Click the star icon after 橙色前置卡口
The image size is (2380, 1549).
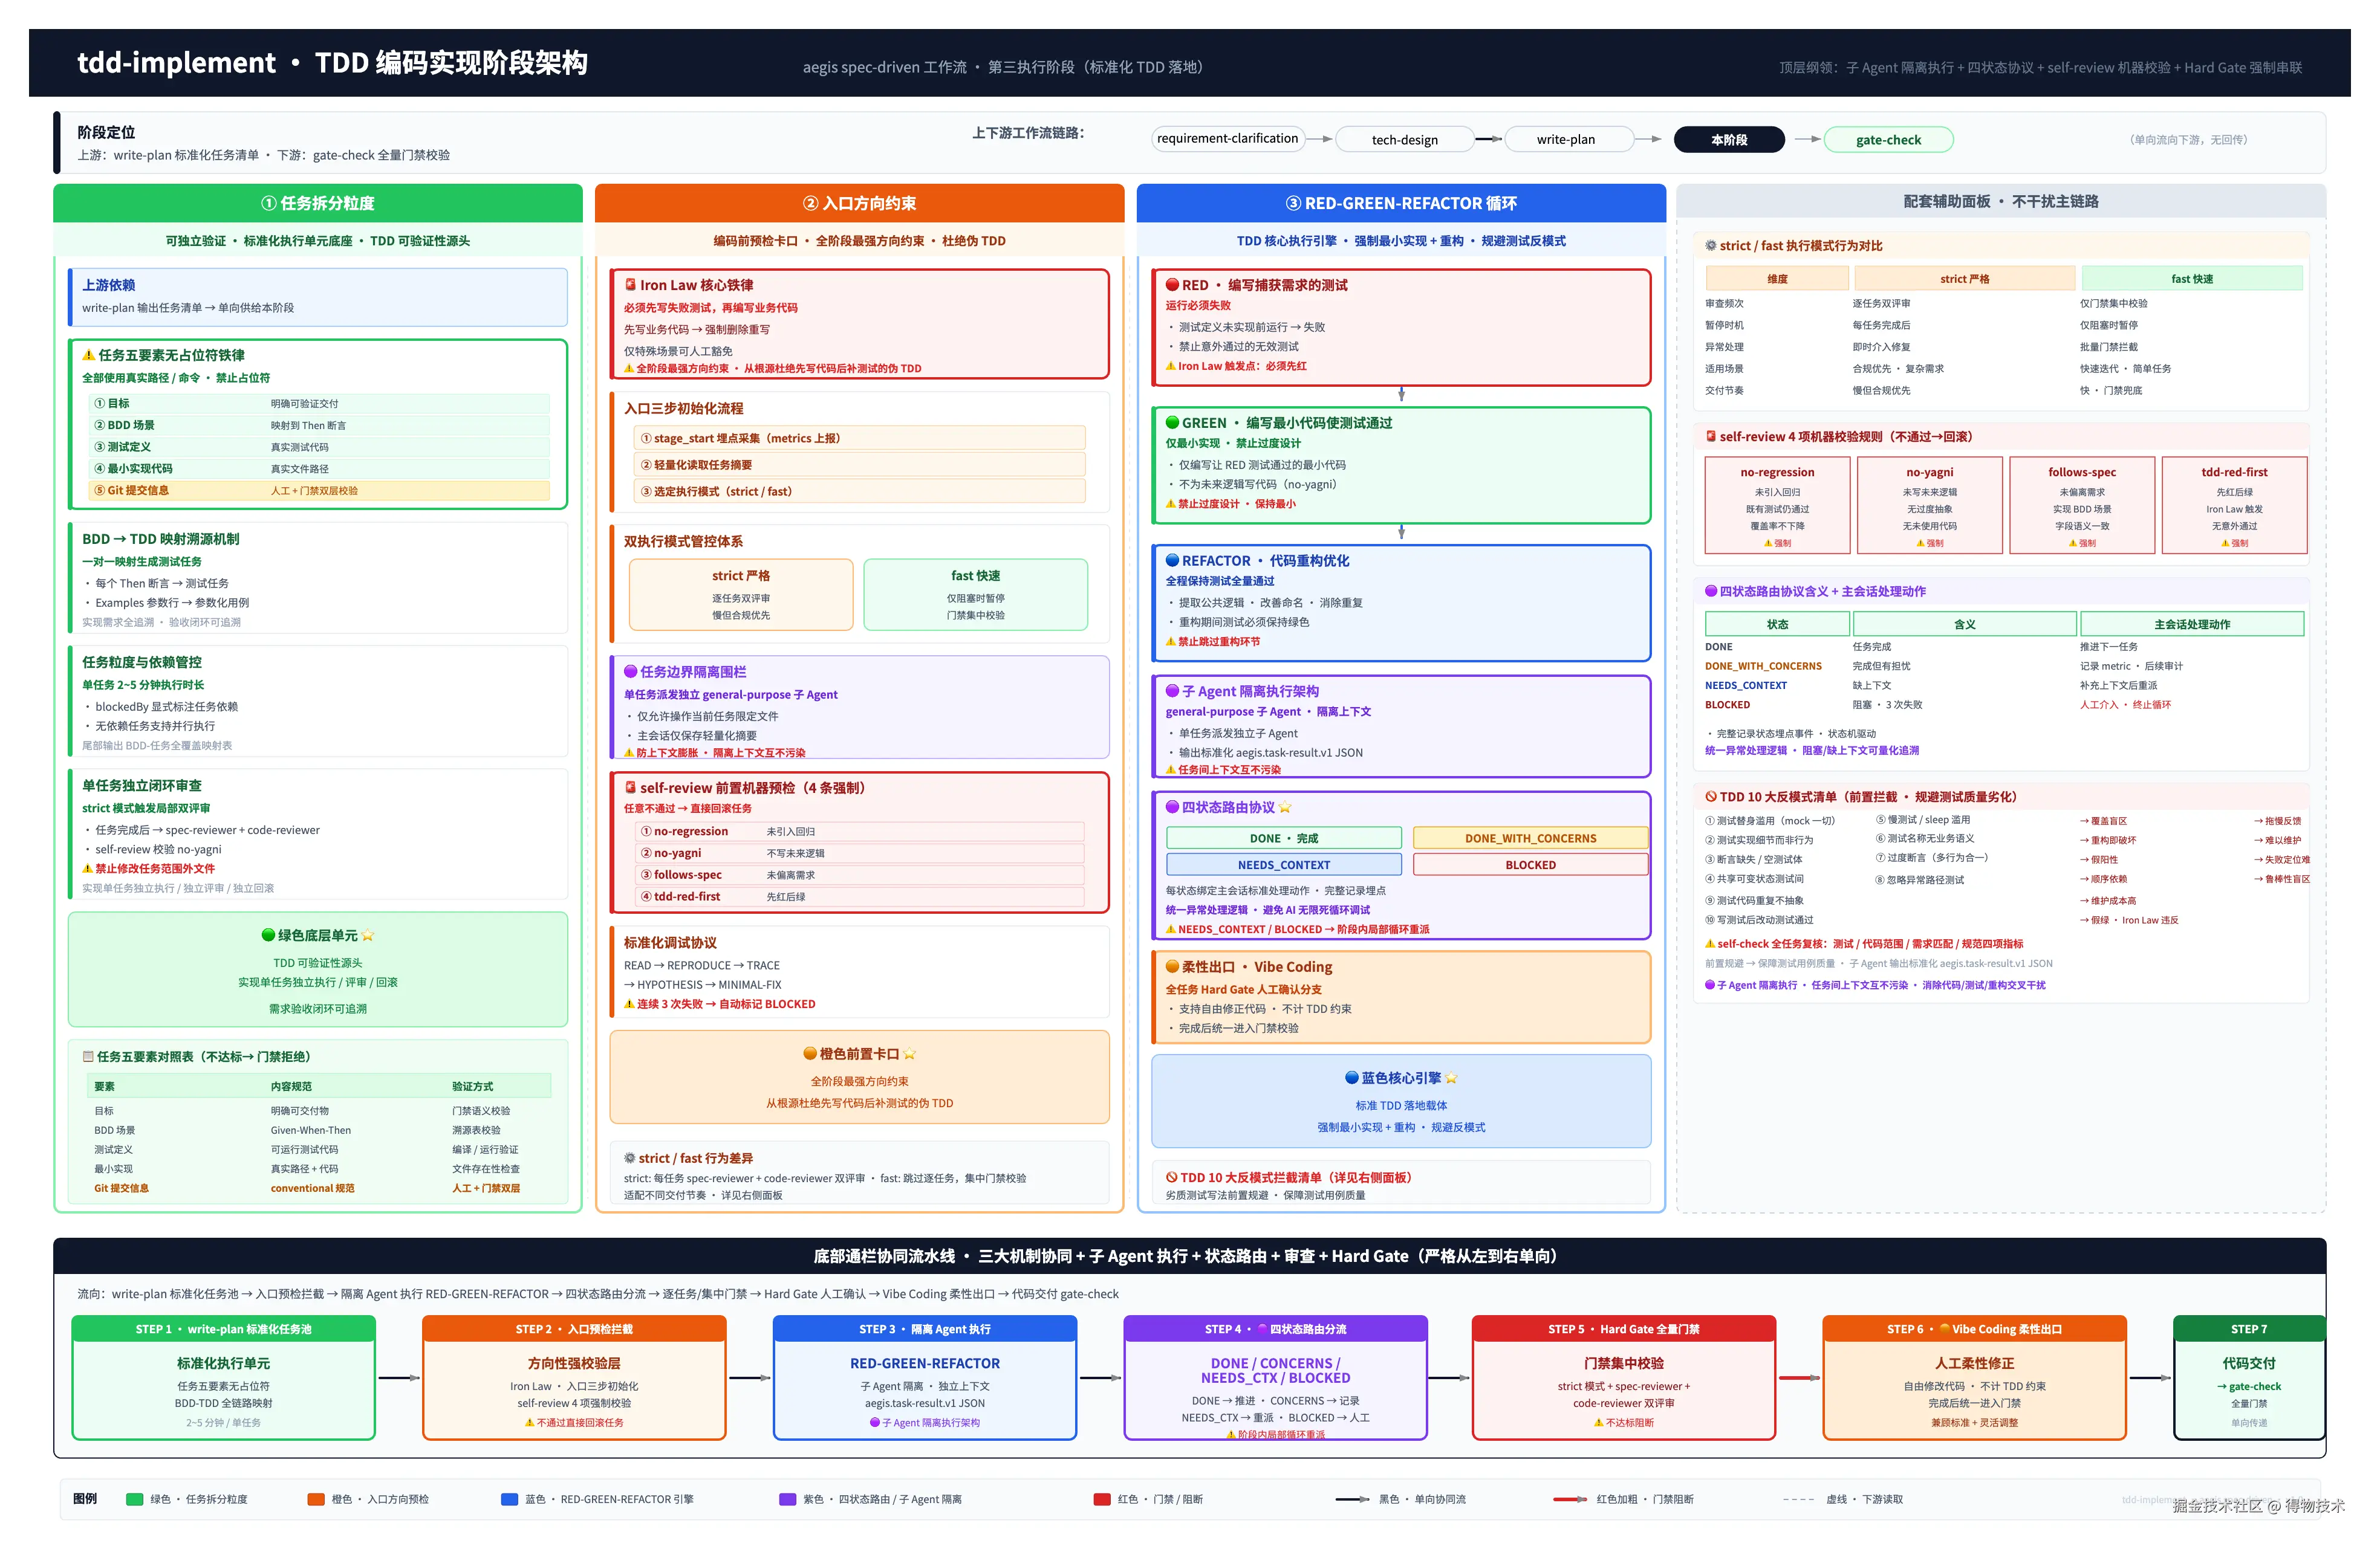tap(910, 1053)
